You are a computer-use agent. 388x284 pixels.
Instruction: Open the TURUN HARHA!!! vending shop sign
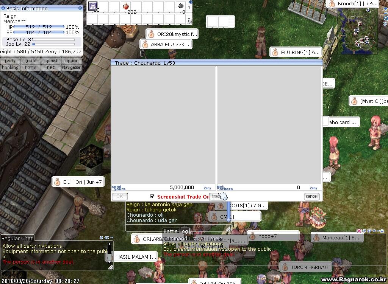point(306,267)
